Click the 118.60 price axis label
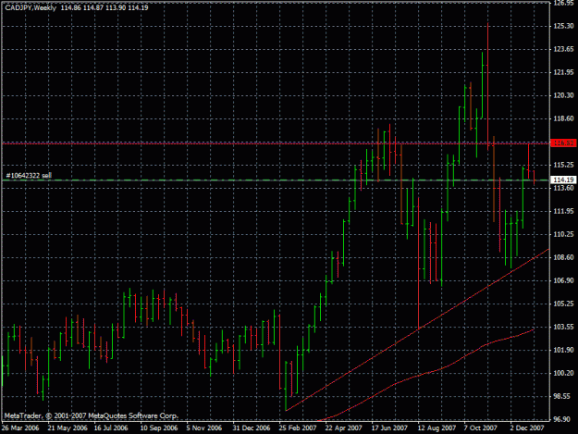 point(563,118)
